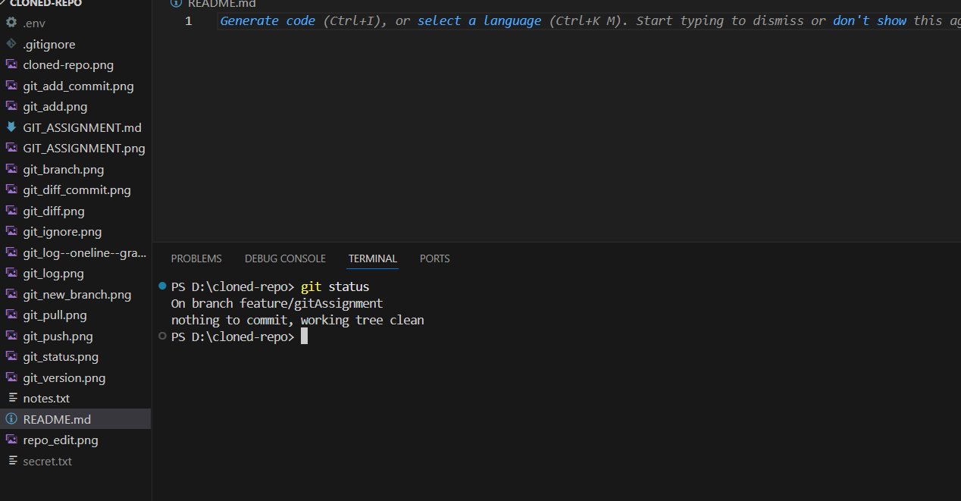Viewport: 961px width, 501px height.
Task: Click the image icon next to git_push.png
Action: (x=11, y=336)
